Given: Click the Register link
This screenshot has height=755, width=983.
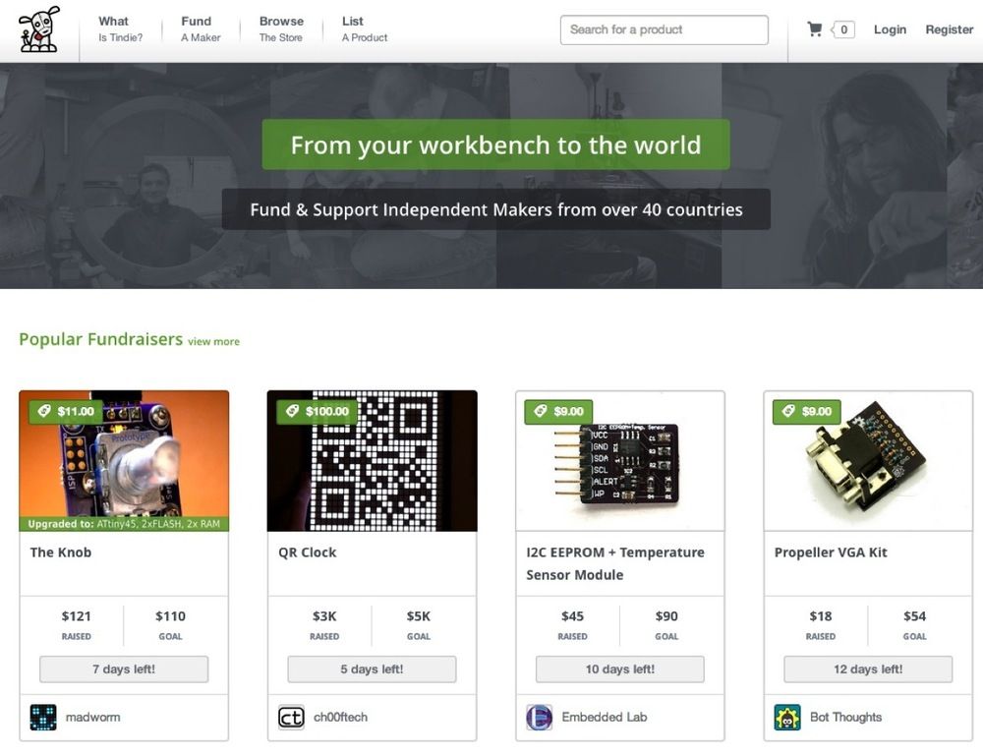Looking at the screenshot, I should tap(950, 29).
